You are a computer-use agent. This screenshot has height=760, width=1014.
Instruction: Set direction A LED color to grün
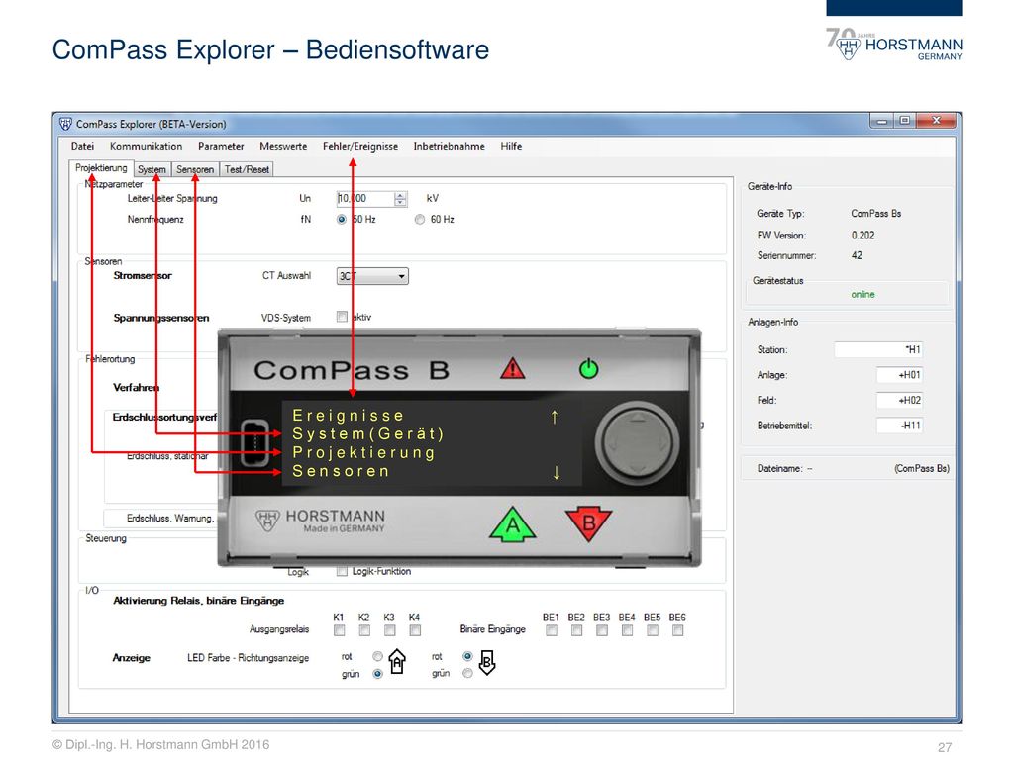tap(377, 673)
